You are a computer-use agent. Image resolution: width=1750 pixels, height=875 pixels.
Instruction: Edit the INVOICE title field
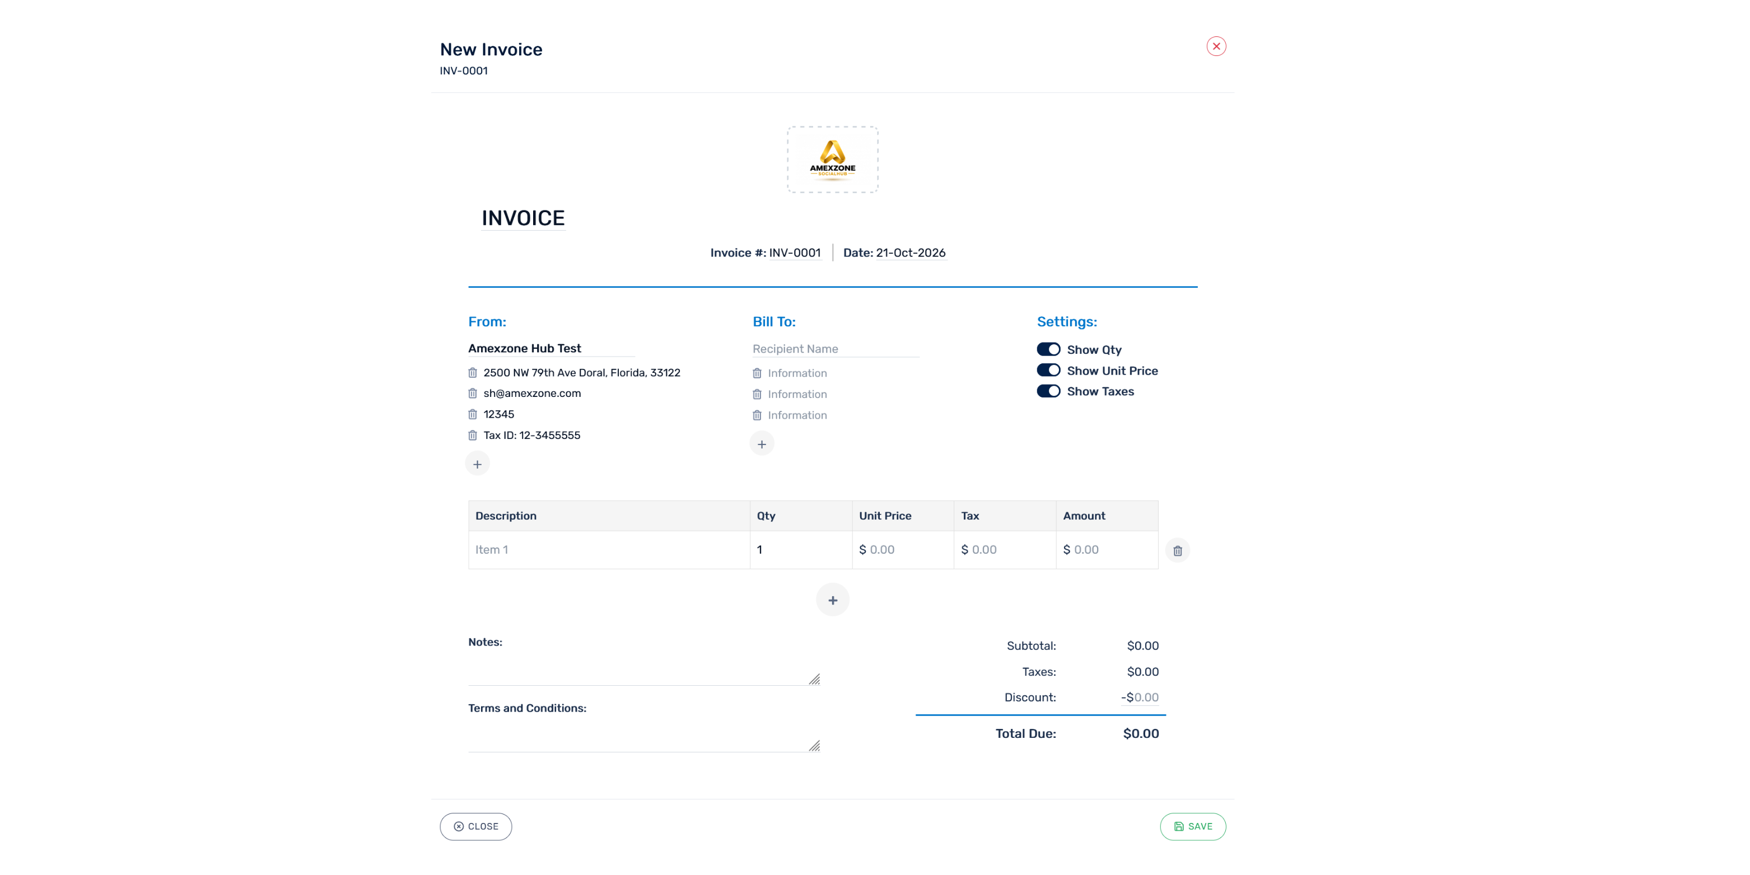tap(523, 218)
